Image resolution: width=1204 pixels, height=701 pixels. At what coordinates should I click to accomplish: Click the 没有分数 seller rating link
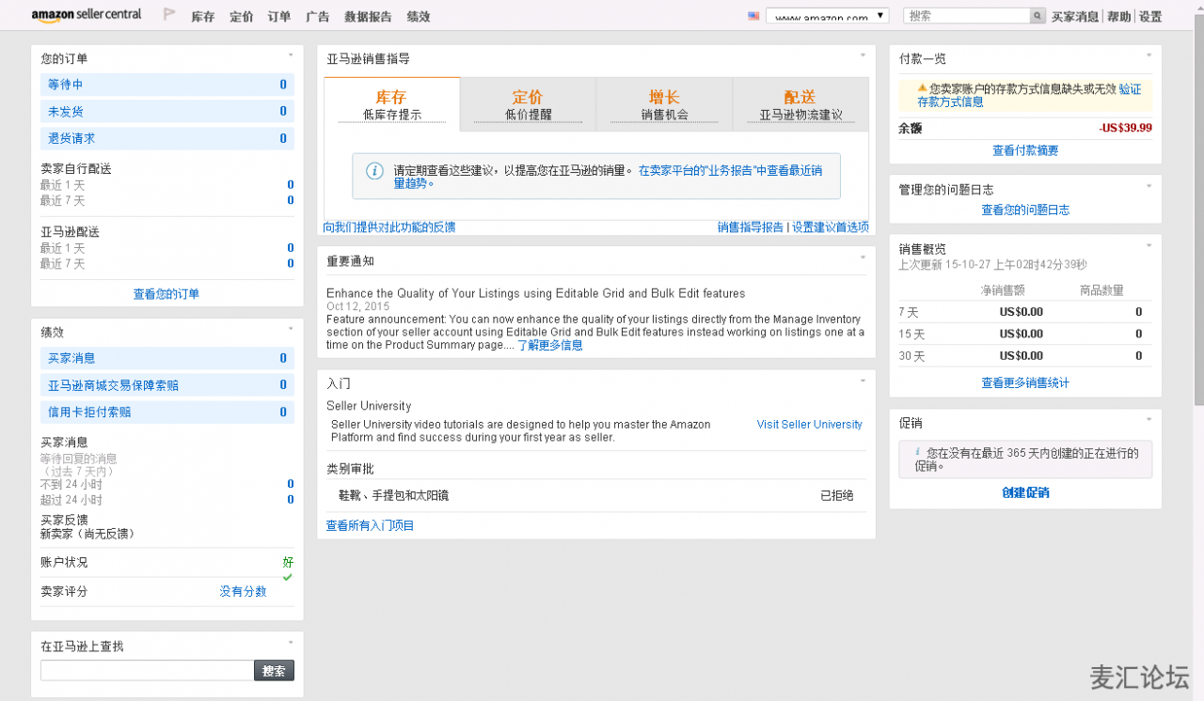pos(244,591)
